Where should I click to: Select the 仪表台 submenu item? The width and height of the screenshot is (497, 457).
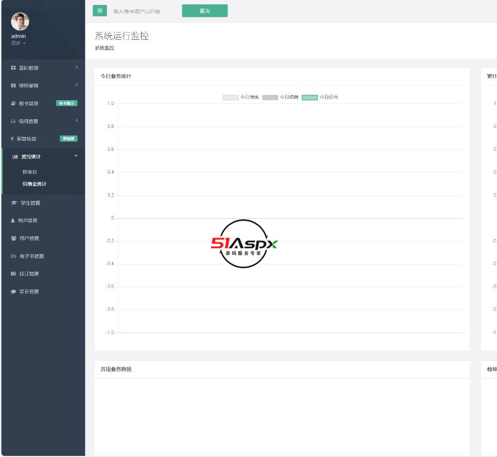(29, 172)
